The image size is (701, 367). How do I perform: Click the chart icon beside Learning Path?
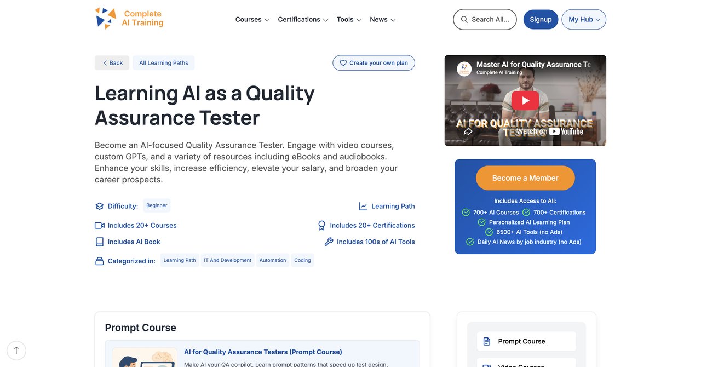click(363, 207)
